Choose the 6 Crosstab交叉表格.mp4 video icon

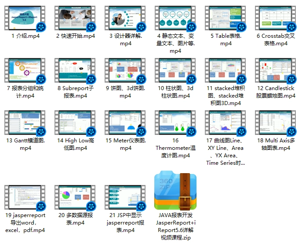coord(276,18)
